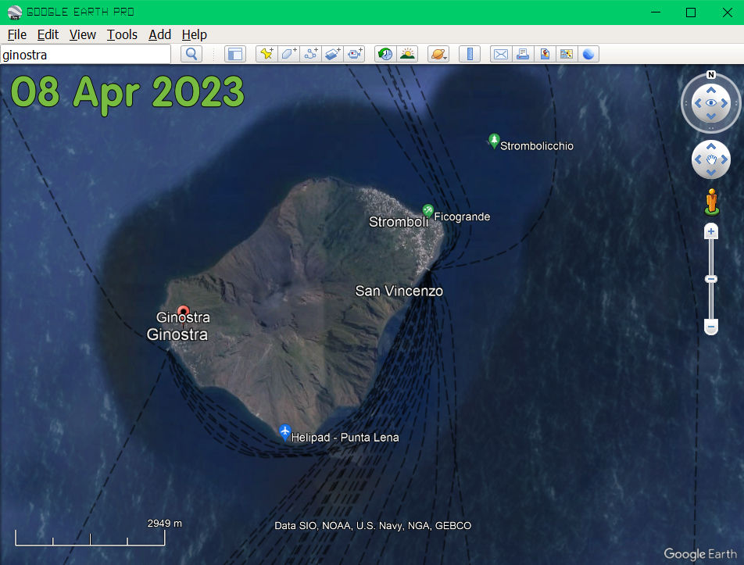This screenshot has height=565, width=744.
Task: Add a polygon tool
Action: point(288,54)
